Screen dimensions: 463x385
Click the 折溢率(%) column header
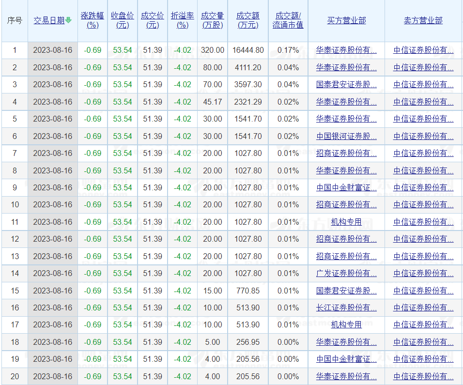[183, 20]
